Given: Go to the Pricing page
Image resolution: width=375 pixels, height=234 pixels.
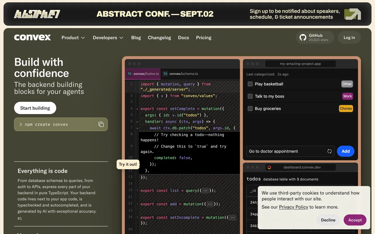Looking at the screenshot, I should 204,37.
